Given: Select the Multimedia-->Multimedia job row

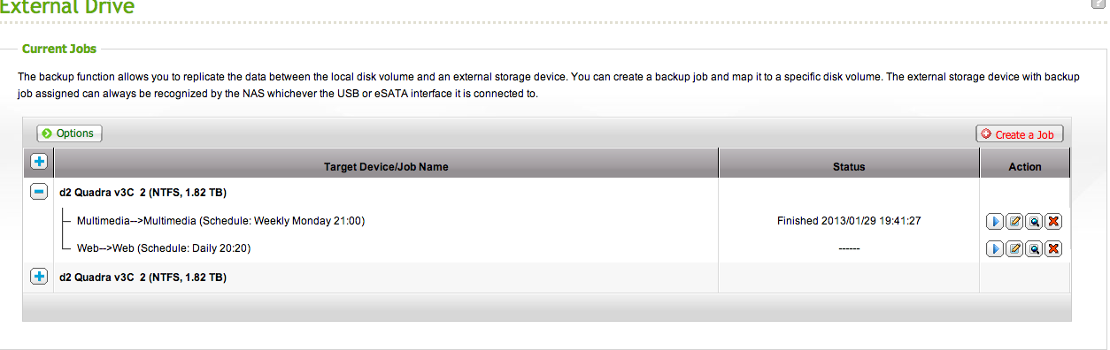Looking at the screenshot, I should tap(546, 221).
